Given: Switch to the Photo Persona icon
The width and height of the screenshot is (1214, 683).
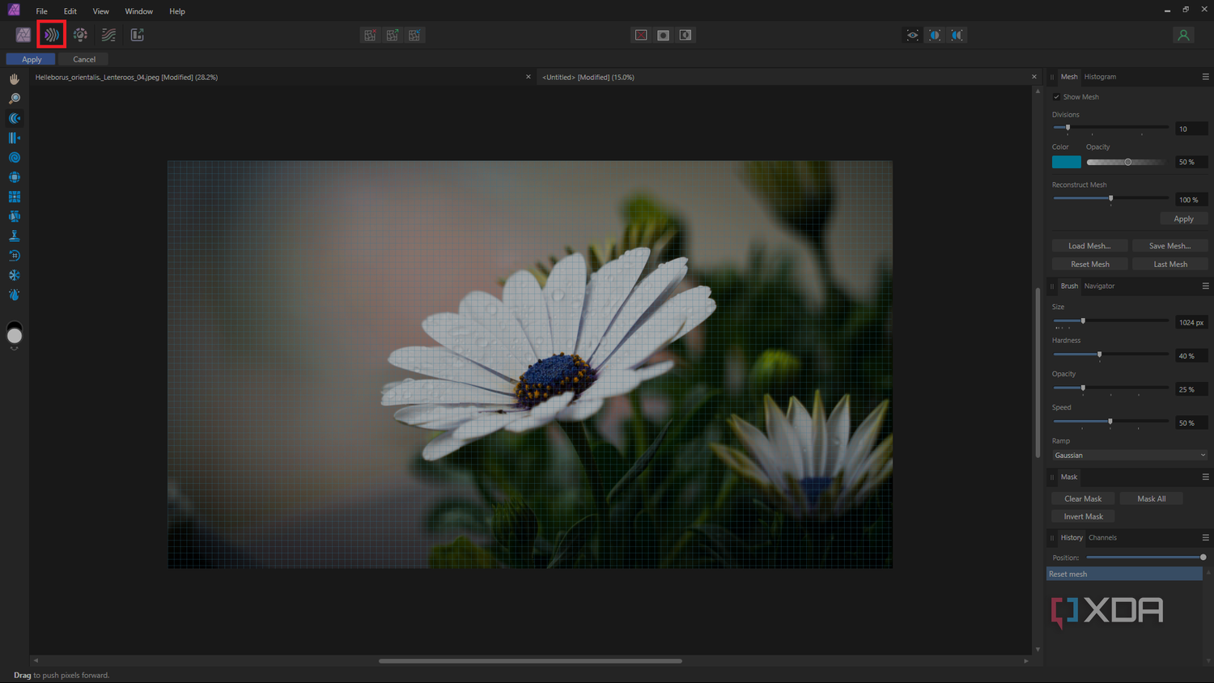Looking at the screenshot, I should pos(23,35).
